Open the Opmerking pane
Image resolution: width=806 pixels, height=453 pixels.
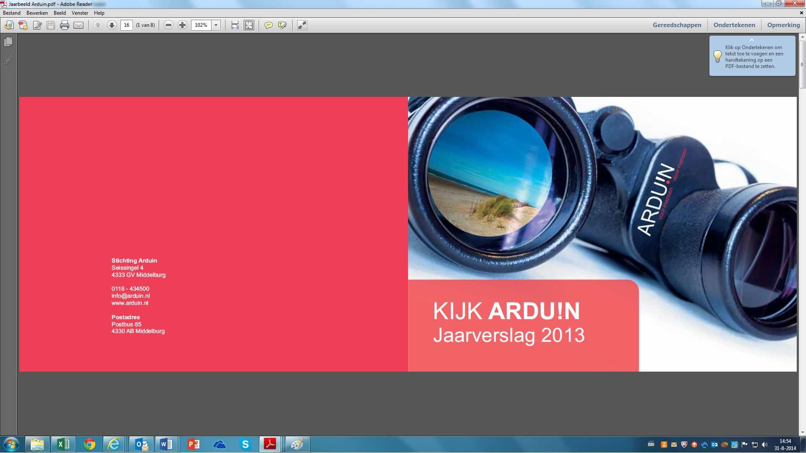[783, 25]
